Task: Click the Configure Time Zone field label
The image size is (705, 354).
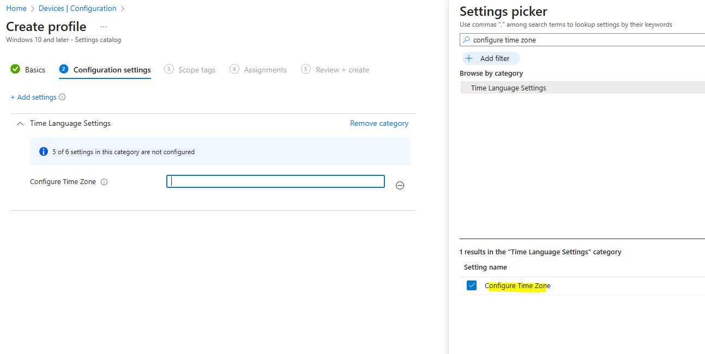Action: tap(63, 182)
